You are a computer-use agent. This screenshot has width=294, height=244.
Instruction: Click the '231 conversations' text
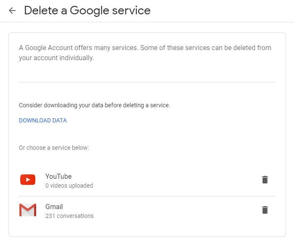coord(69,216)
